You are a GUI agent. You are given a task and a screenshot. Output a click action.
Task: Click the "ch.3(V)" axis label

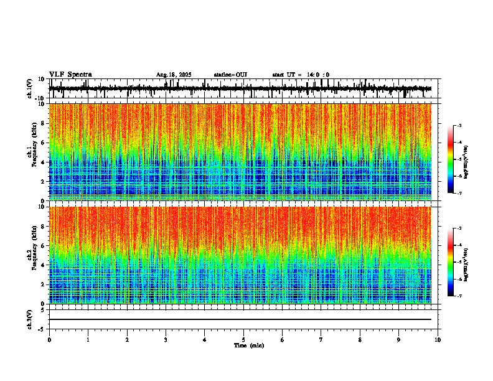[30, 320]
